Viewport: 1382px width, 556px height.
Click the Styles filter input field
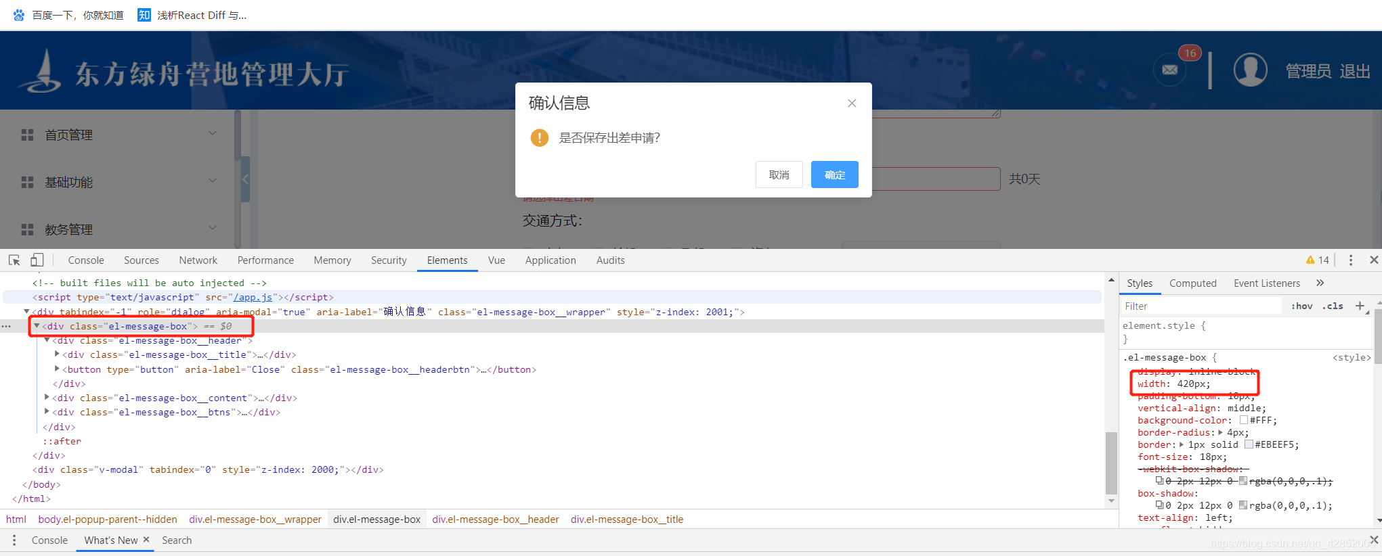coord(1201,306)
